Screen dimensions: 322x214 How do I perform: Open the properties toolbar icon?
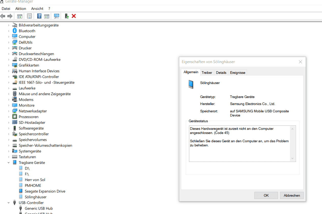click(x=29, y=16)
